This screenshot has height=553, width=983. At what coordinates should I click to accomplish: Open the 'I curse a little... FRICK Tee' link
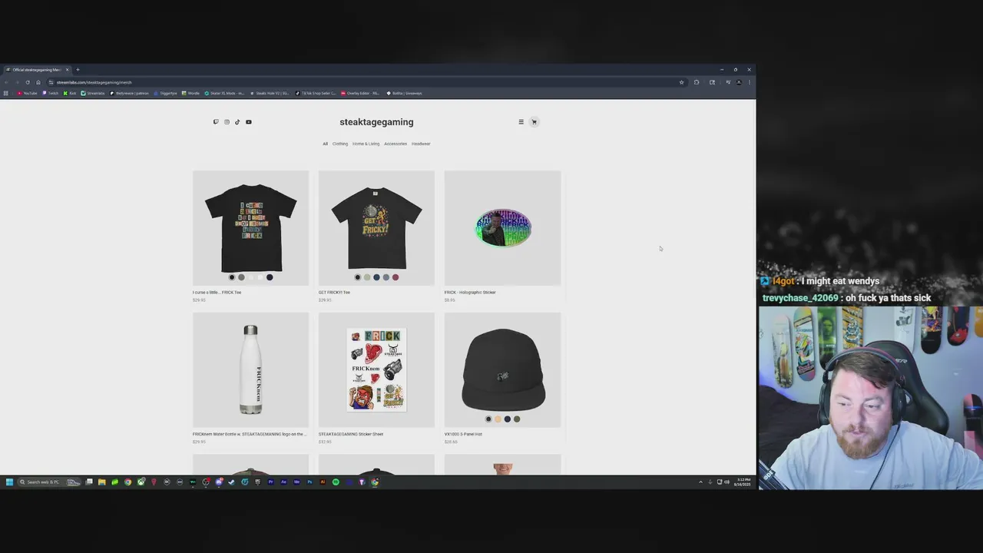217,293
